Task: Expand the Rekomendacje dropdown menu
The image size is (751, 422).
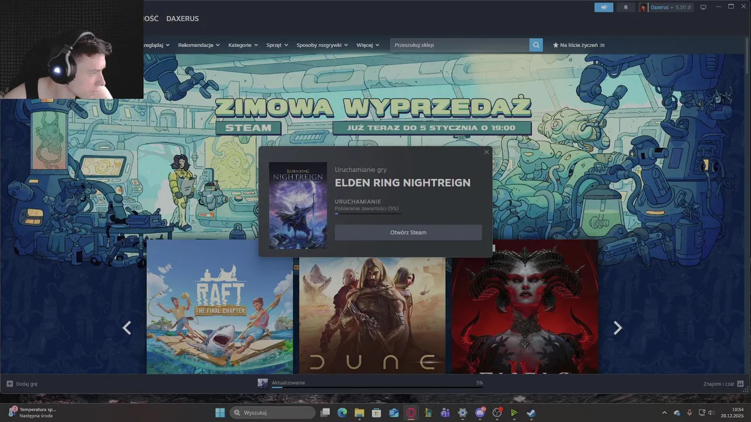Action: pyautogui.click(x=199, y=45)
